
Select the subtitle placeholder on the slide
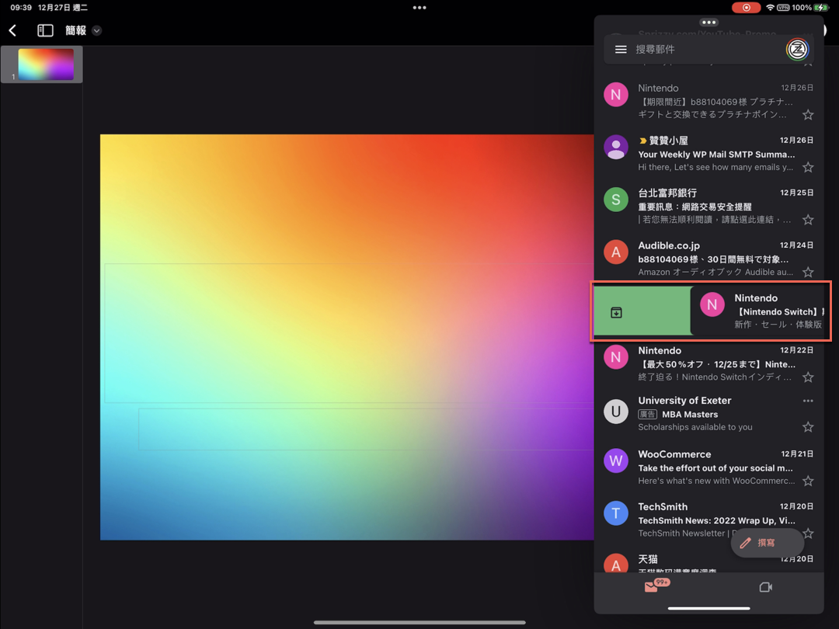366,429
